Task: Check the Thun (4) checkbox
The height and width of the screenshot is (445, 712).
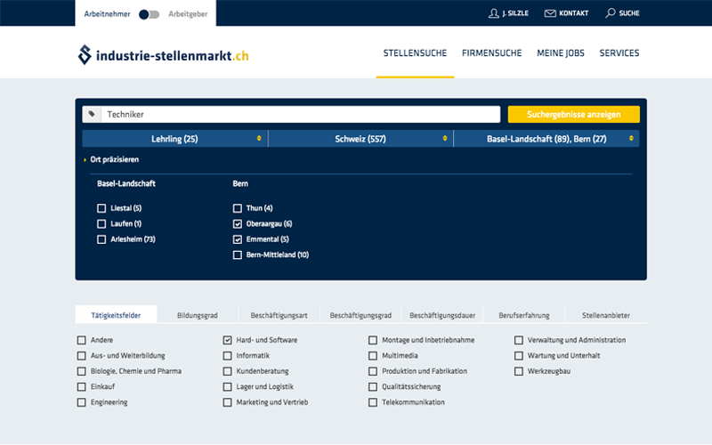Action: pos(238,208)
